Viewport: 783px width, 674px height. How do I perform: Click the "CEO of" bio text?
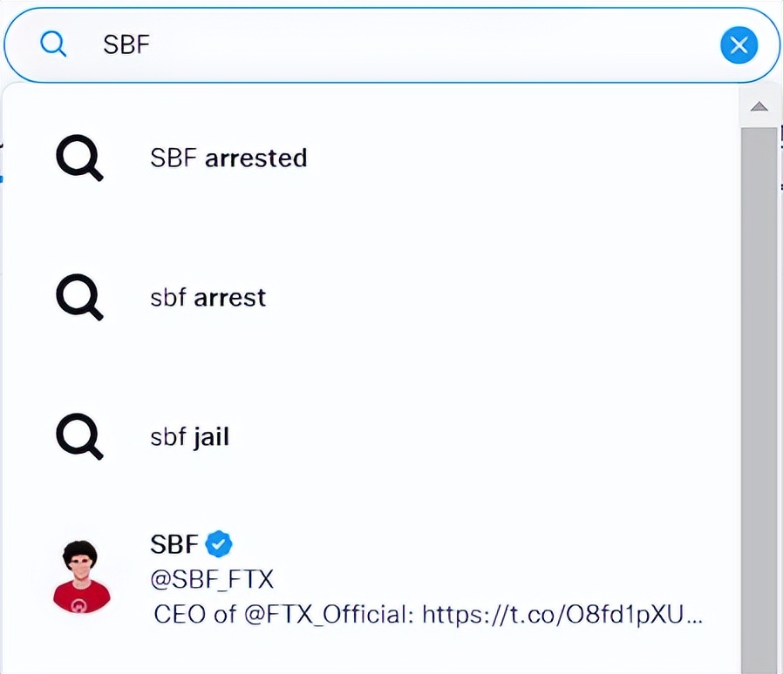pyautogui.click(x=194, y=615)
